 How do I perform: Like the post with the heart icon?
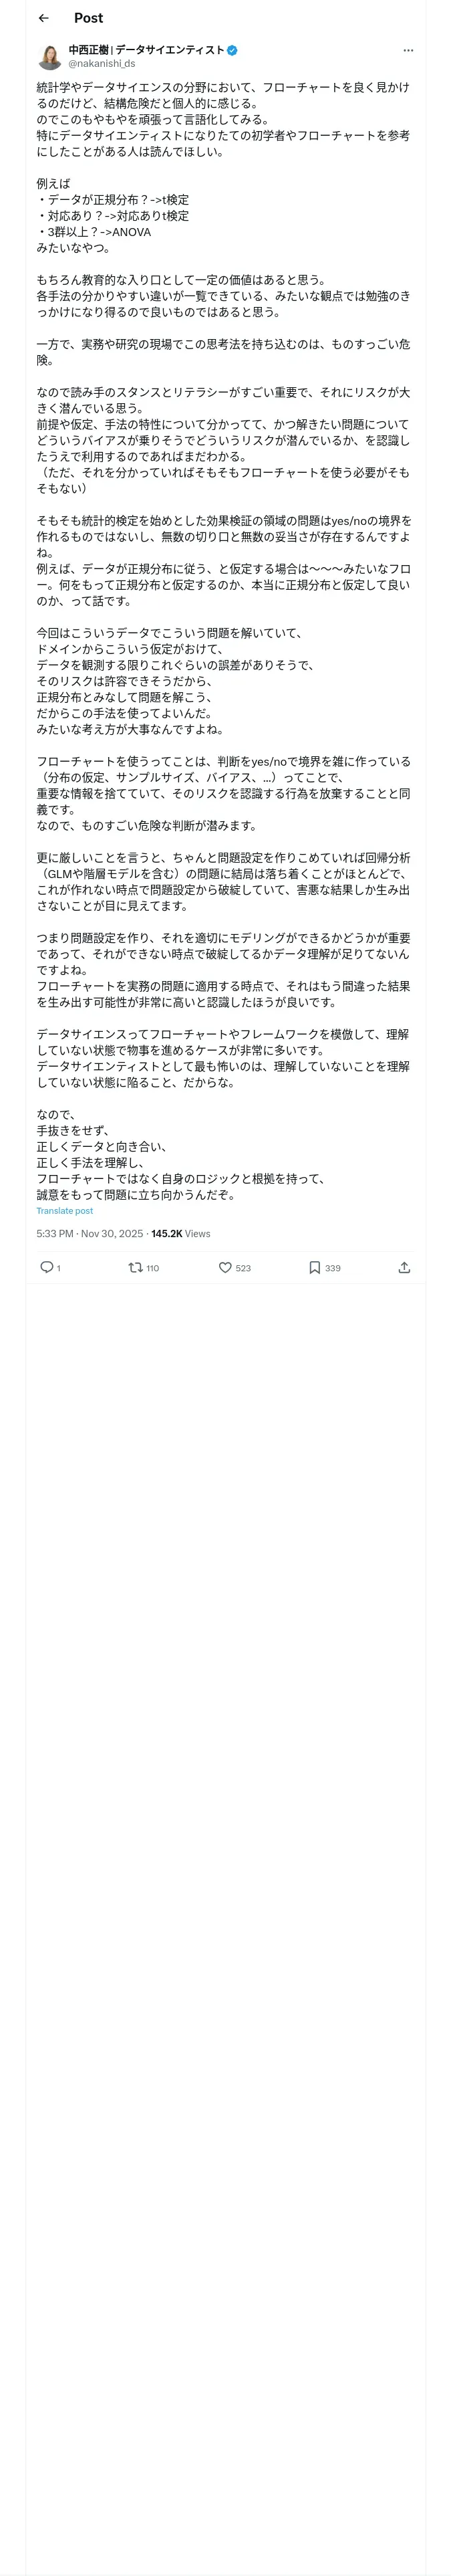click(225, 1267)
